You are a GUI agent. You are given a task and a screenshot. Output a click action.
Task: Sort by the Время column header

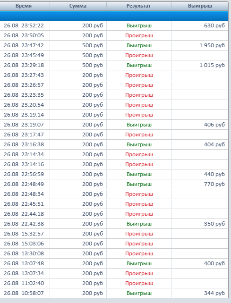pos(25,6)
